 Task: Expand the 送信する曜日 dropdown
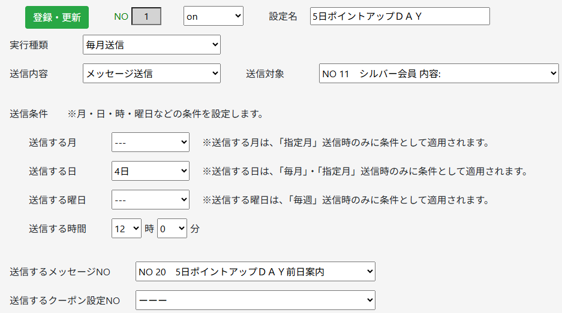pyautogui.click(x=151, y=200)
